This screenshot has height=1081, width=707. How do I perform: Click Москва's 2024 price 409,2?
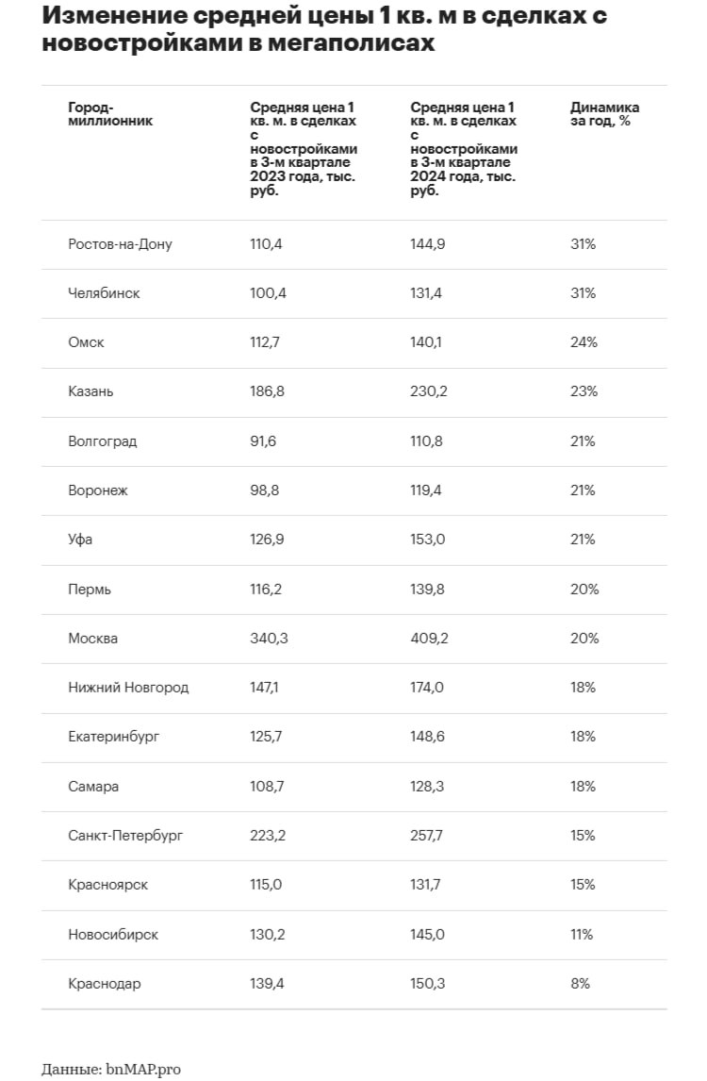[x=429, y=639]
